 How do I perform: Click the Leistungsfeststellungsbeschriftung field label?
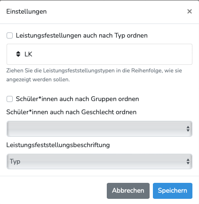click(58, 145)
